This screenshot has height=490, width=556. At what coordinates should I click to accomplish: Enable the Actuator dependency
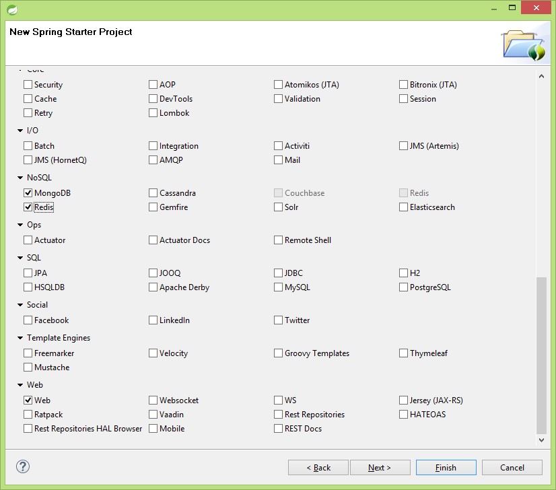[28, 240]
